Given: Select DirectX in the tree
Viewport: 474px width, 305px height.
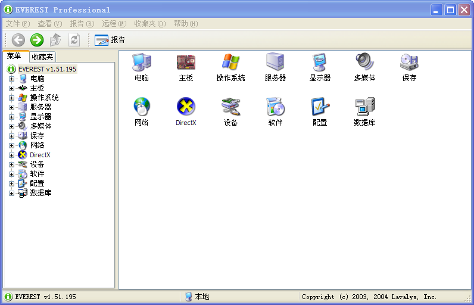Looking at the screenshot, I should [x=40, y=155].
